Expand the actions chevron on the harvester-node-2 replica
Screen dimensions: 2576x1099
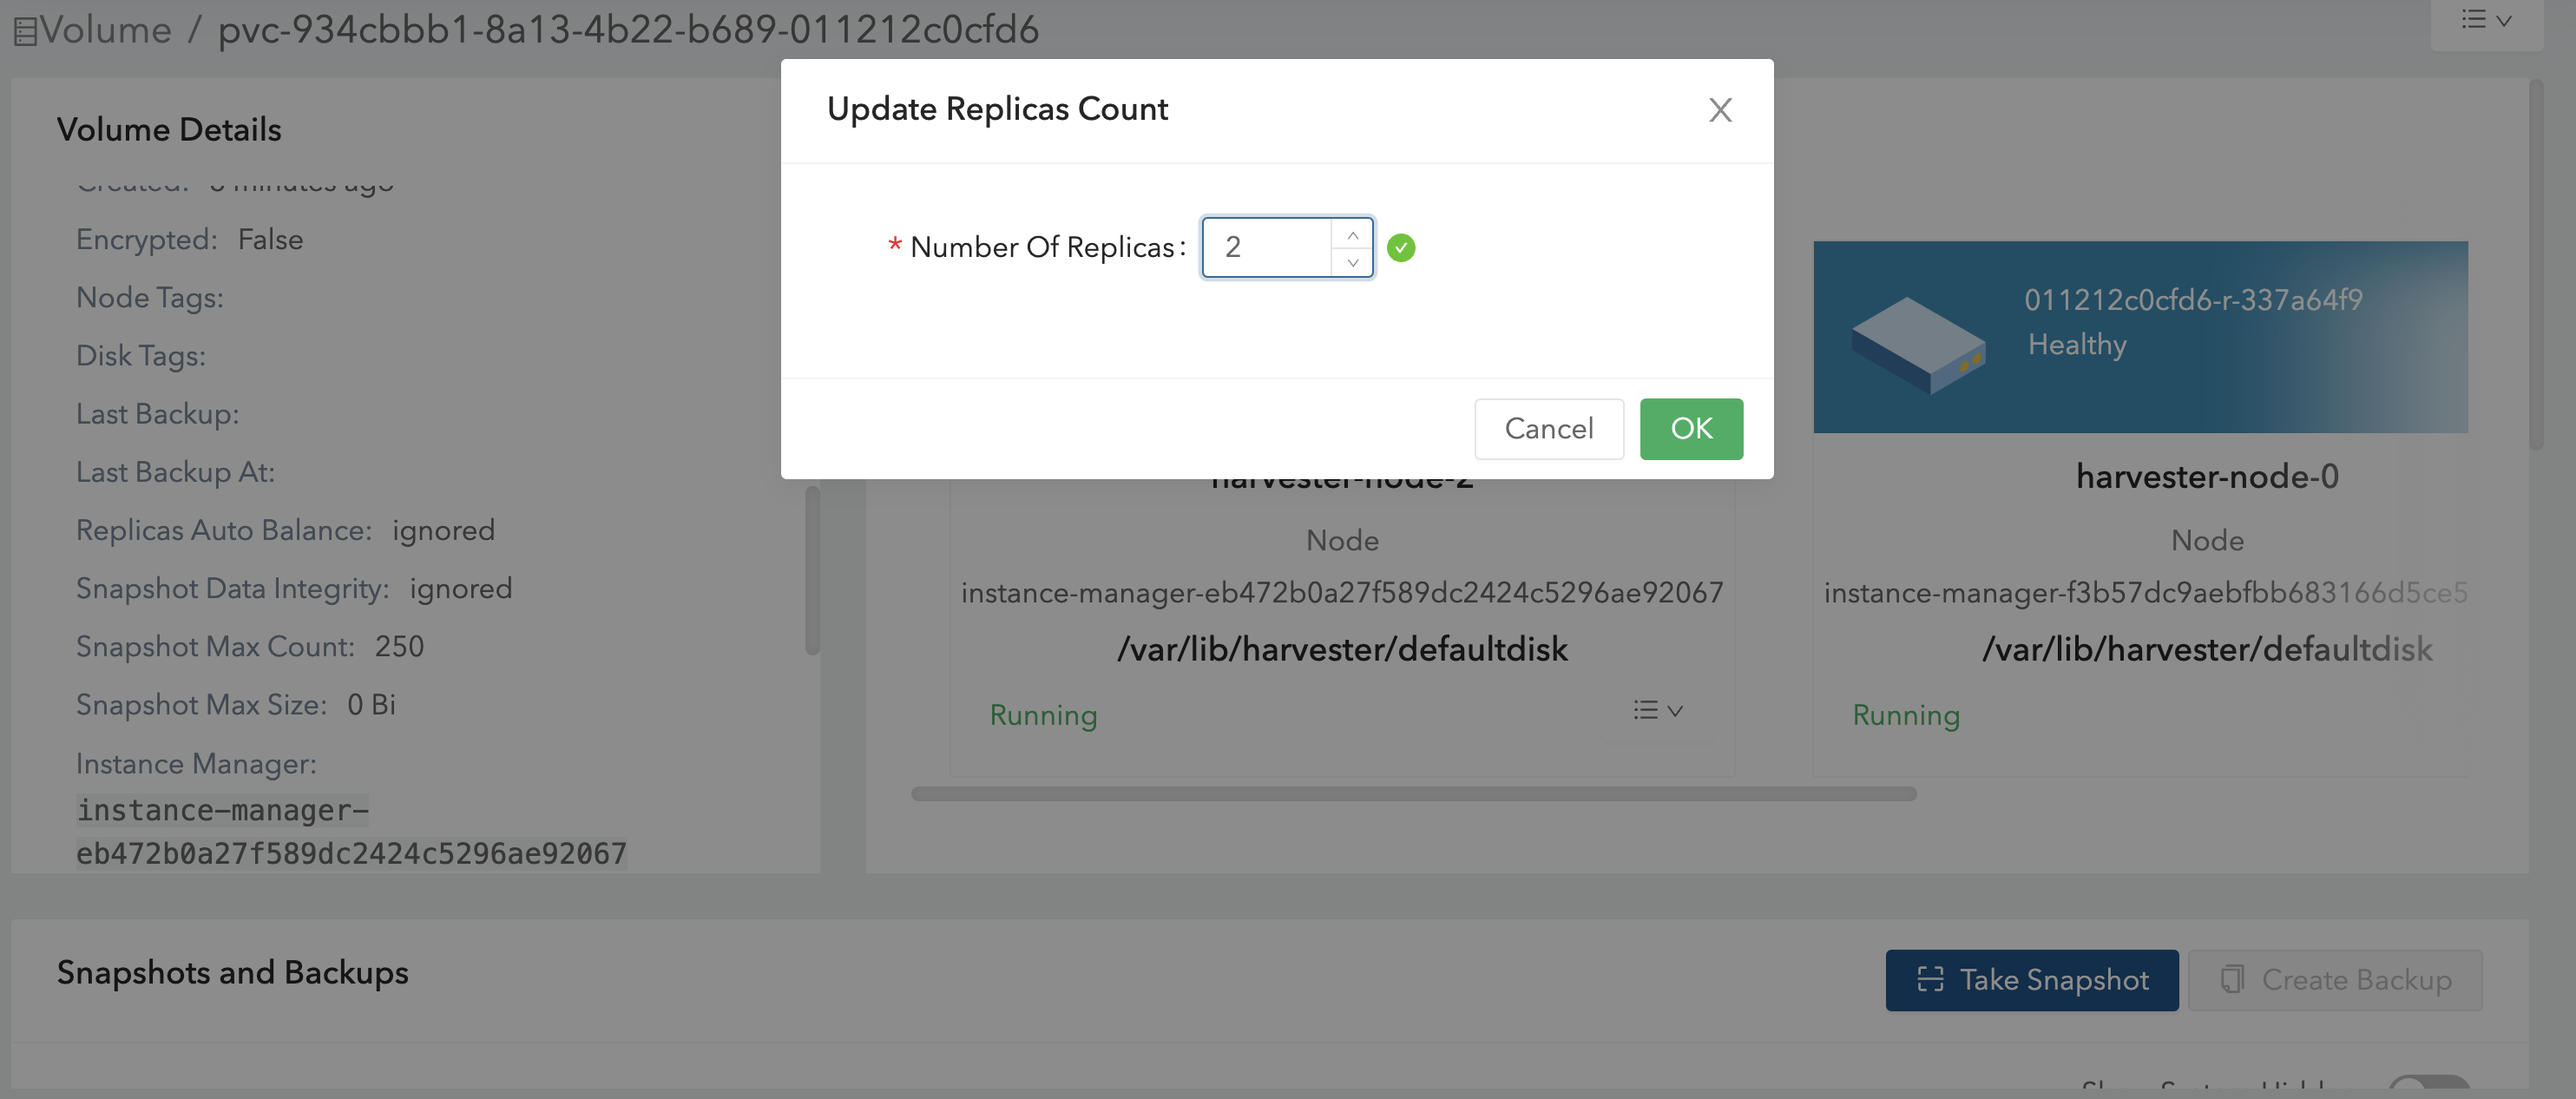[x=1673, y=711]
